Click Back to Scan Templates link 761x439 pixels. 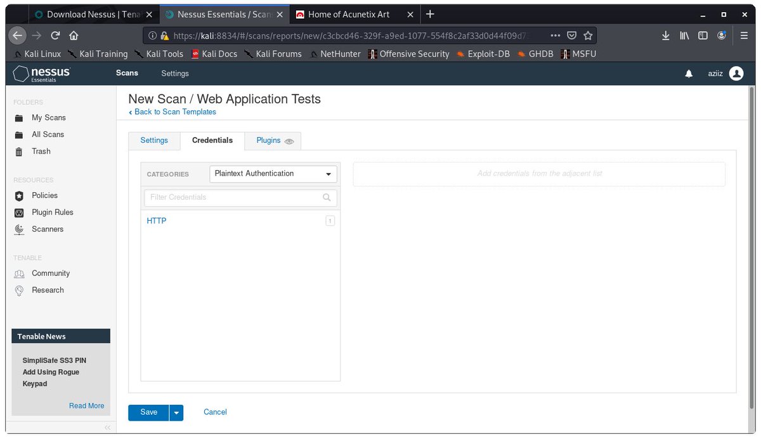(x=172, y=112)
